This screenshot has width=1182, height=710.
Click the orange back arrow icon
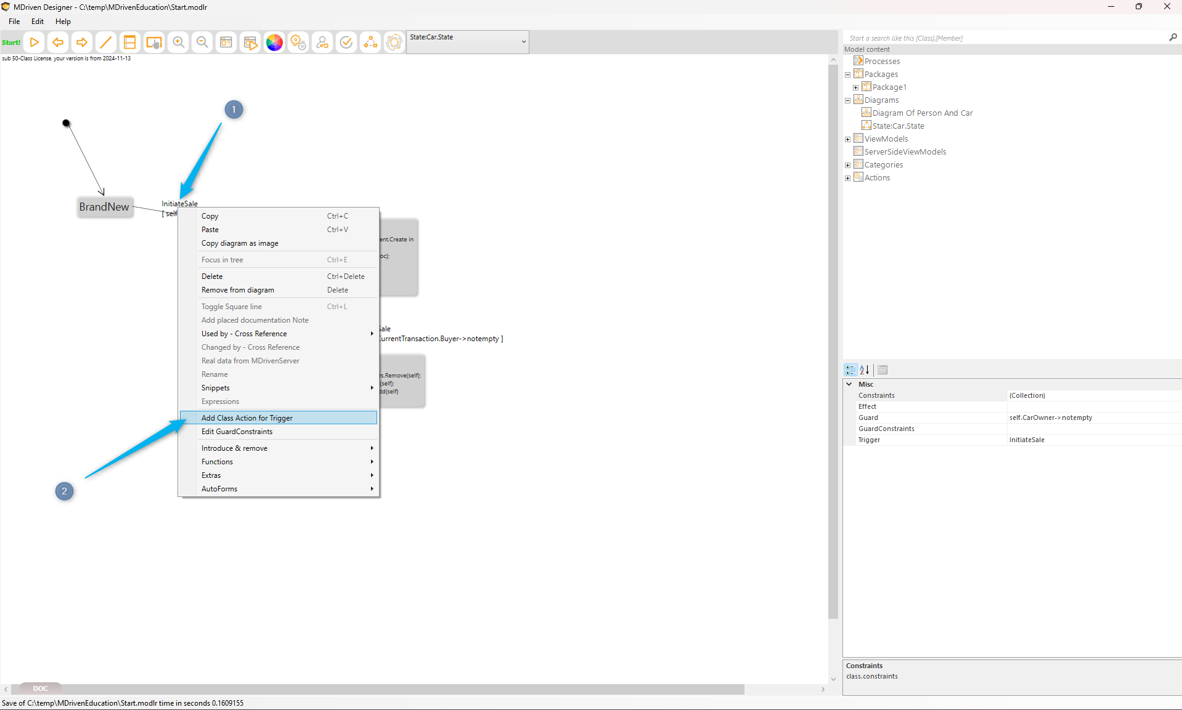pos(58,42)
